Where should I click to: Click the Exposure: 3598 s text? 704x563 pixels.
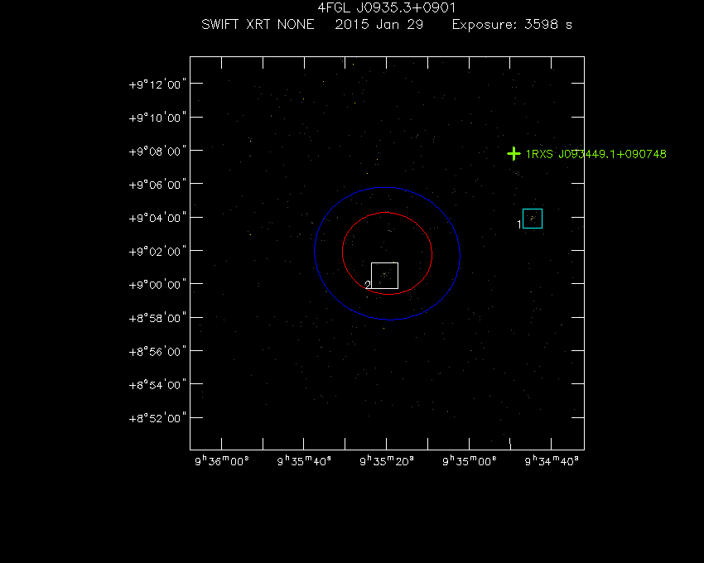click(x=512, y=24)
